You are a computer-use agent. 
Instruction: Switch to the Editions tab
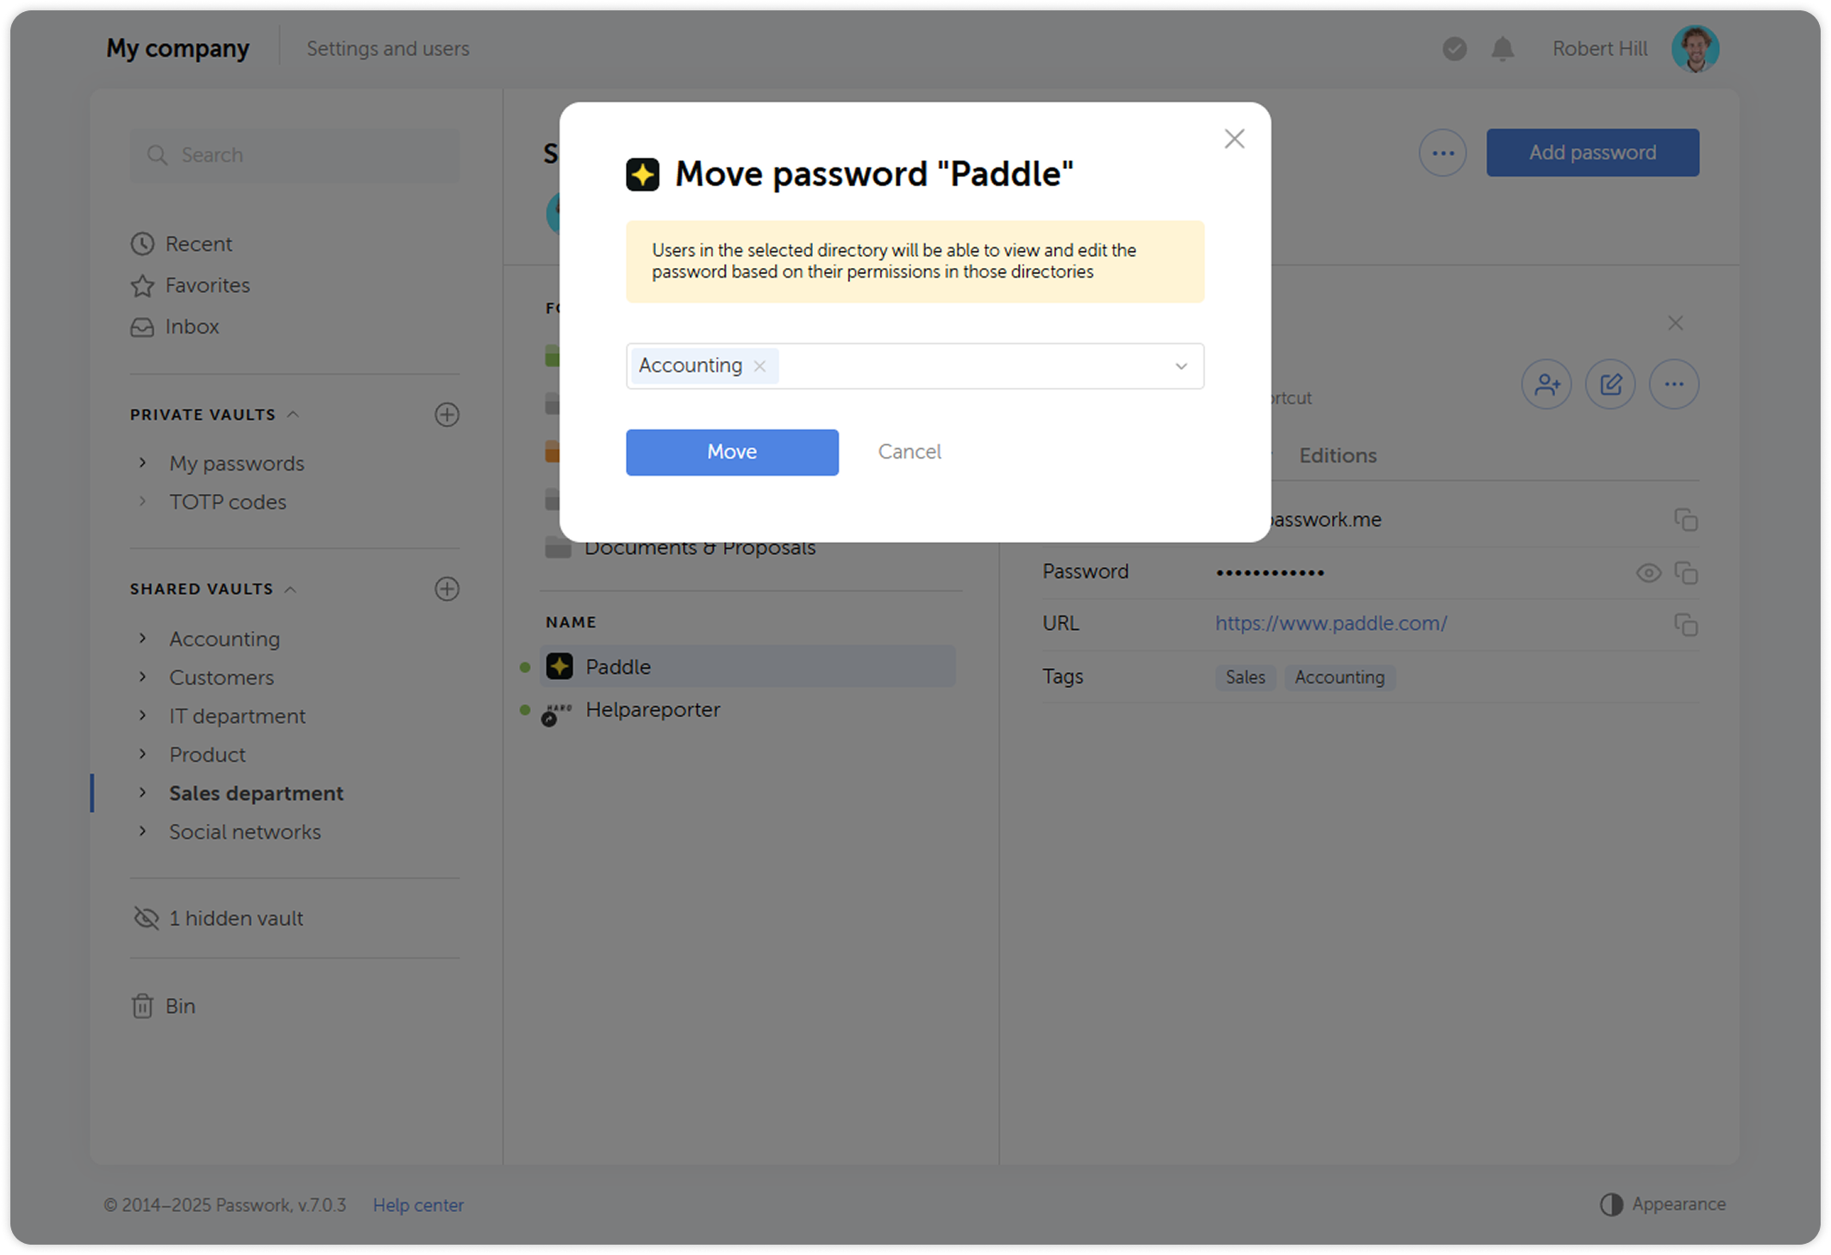1337,455
